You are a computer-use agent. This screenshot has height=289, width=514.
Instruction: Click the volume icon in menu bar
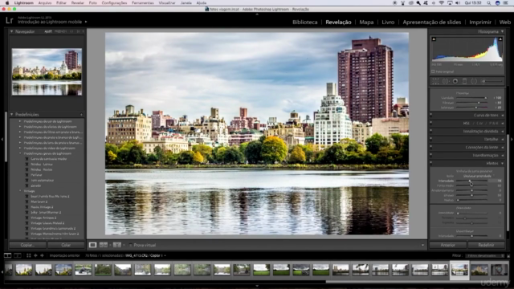pyautogui.click(x=458, y=3)
